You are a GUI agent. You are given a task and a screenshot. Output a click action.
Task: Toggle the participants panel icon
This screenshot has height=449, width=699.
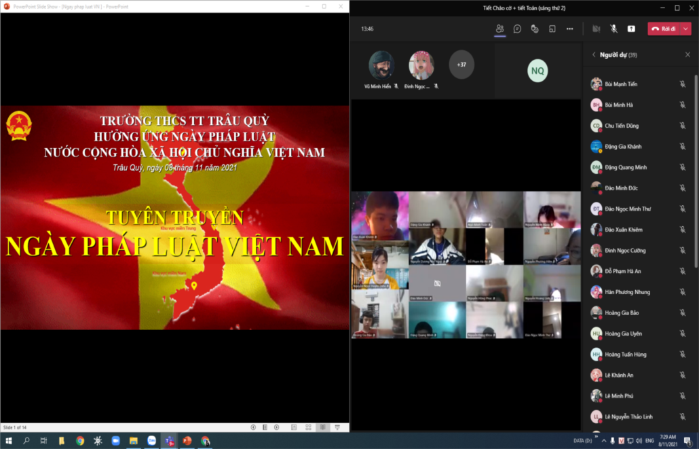click(x=499, y=29)
